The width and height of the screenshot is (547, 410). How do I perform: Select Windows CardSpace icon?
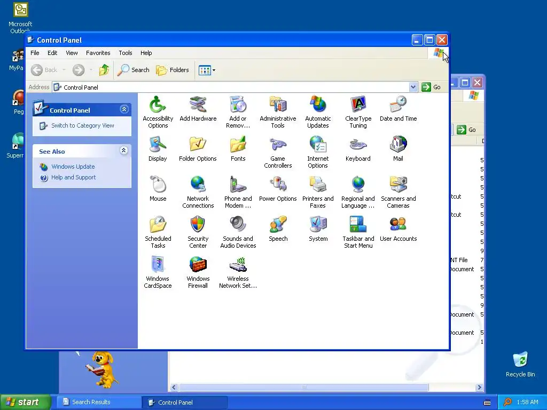coord(158,265)
